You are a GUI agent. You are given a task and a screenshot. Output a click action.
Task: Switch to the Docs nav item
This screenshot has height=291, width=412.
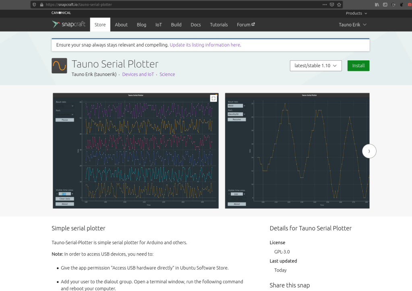coord(196,25)
